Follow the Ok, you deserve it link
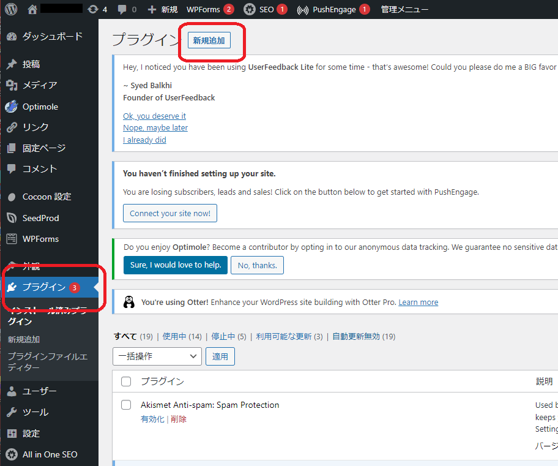 click(x=154, y=116)
